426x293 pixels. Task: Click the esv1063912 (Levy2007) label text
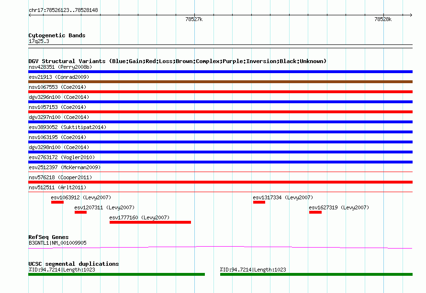click(81, 197)
